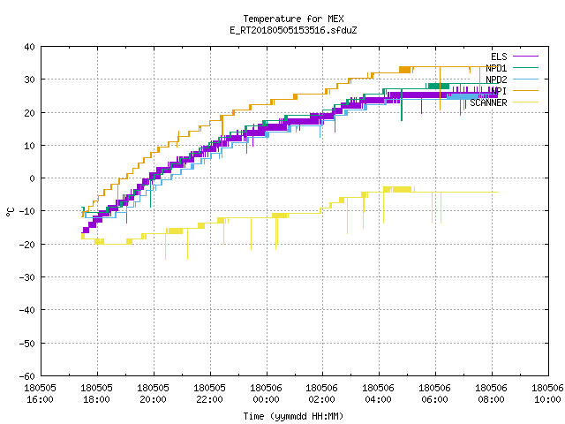Click the y-axis label -50
This screenshot has width=565, height=424.
click(27, 344)
